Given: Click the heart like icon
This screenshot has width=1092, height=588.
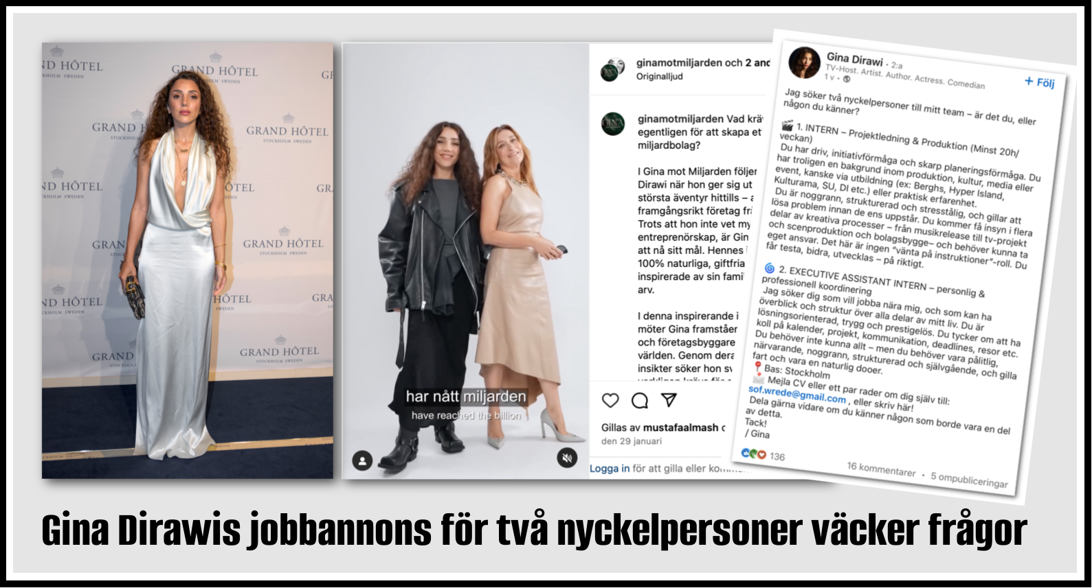Looking at the screenshot, I should point(610,401).
